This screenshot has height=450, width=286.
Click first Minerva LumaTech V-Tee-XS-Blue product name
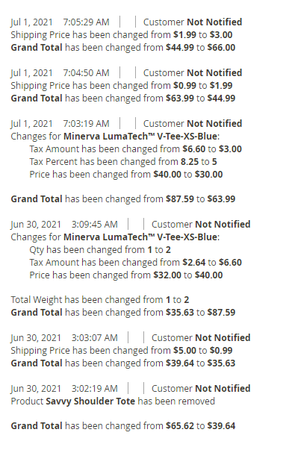(140, 137)
